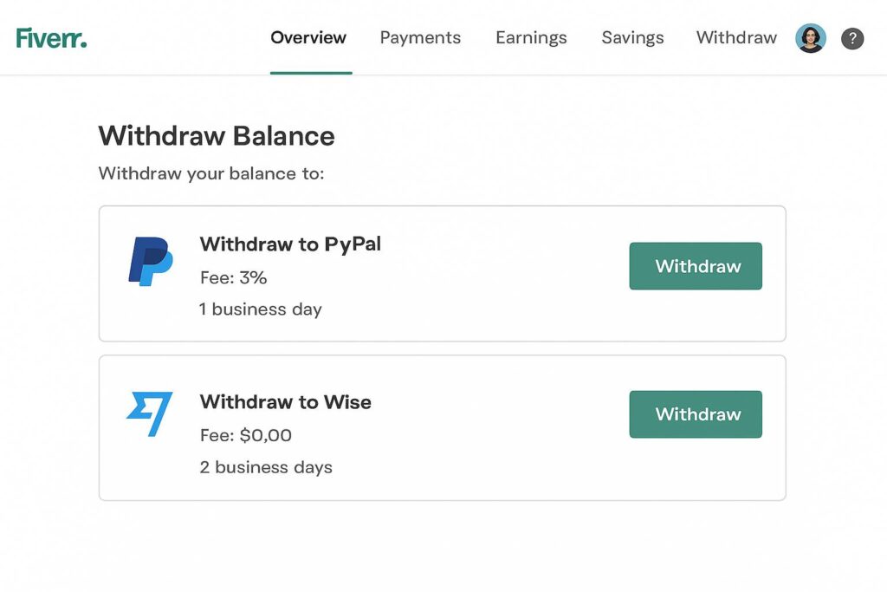The height and width of the screenshot is (592, 887).
Task: Click the Wise logo icon
Action: 150,413
